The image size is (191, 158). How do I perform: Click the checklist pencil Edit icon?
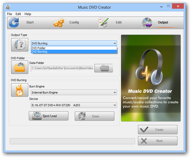[103, 23]
